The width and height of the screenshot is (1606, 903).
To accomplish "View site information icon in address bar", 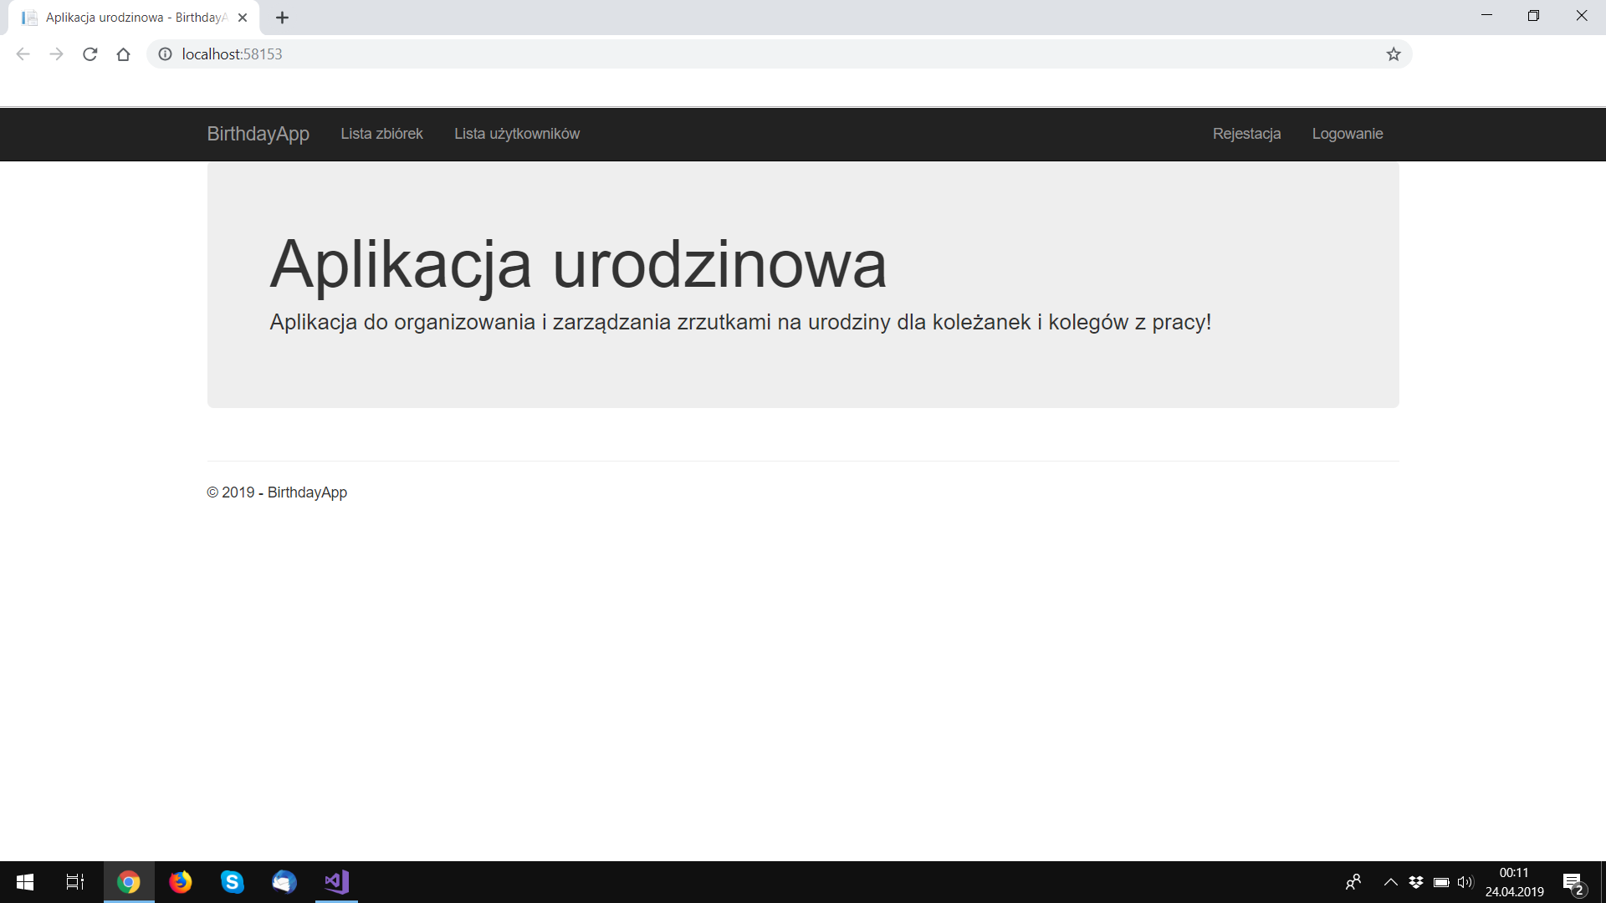I will pyautogui.click(x=166, y=54).
